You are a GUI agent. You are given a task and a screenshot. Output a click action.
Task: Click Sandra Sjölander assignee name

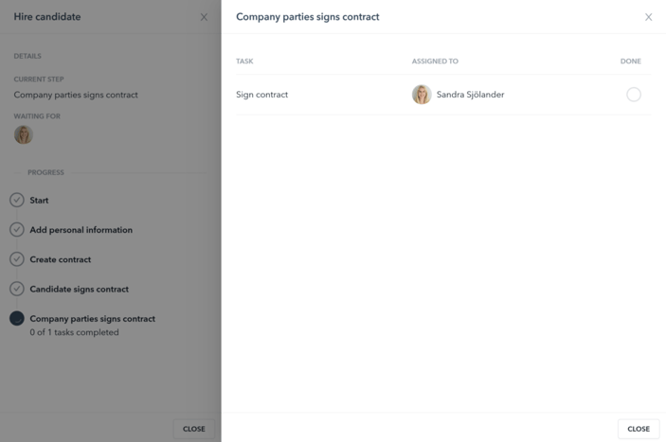pyautogui.click(x=470, y=95)
